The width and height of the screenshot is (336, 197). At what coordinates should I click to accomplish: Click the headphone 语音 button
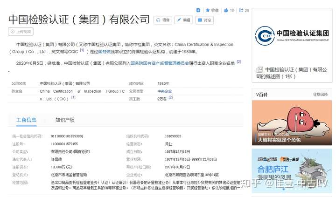click(x=163, y=20)
